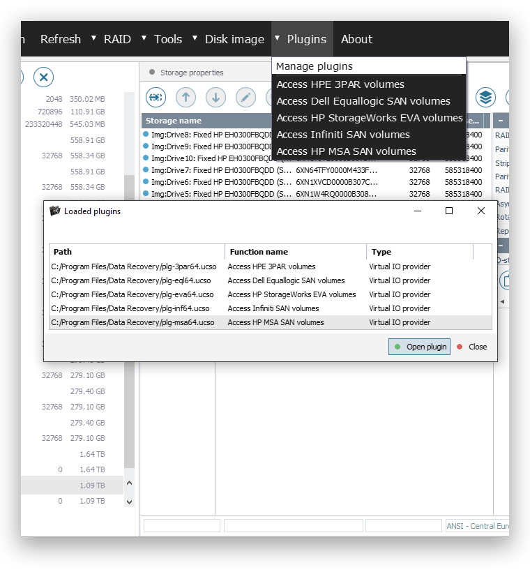The height and width of the screenshot is (572, 530).
Task: Minimize the Loaded plugins dialog
Action: pyautogui.click(x=418, y=211)
